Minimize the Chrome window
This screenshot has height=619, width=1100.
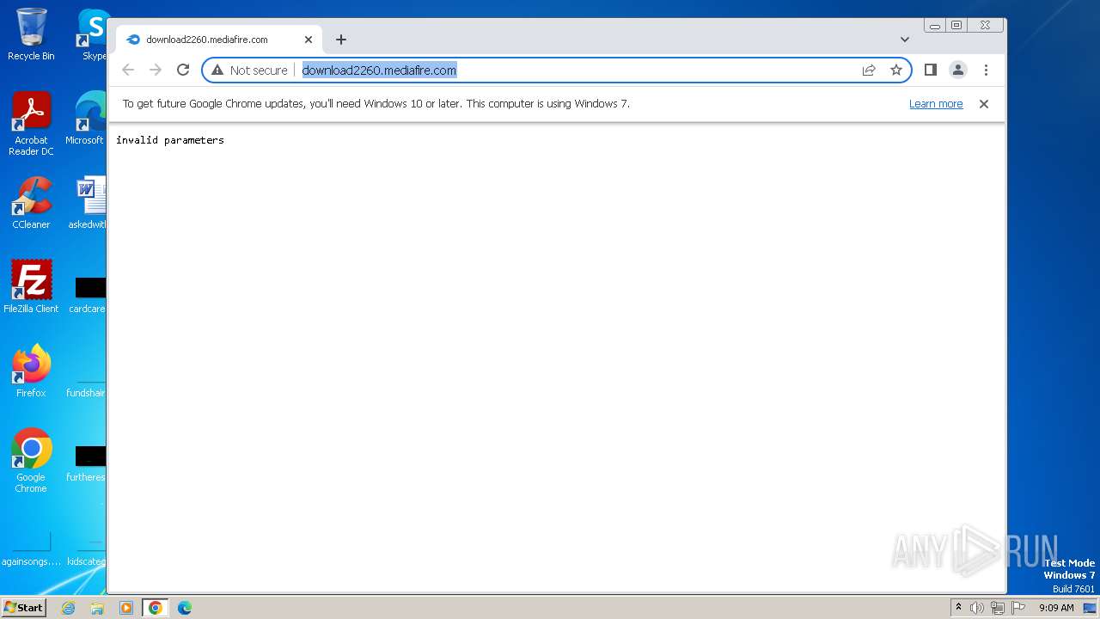click(x=935, y=26)
